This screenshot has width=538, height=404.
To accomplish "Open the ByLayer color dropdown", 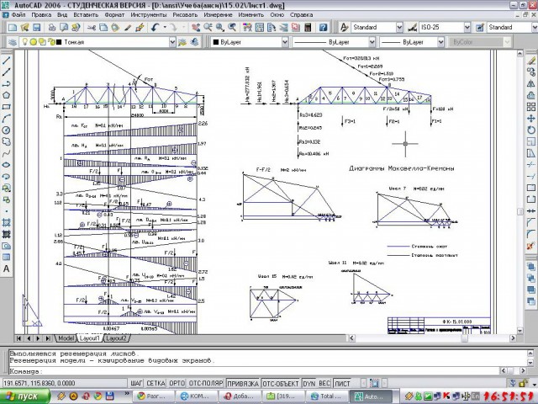I will click(285, 42).
